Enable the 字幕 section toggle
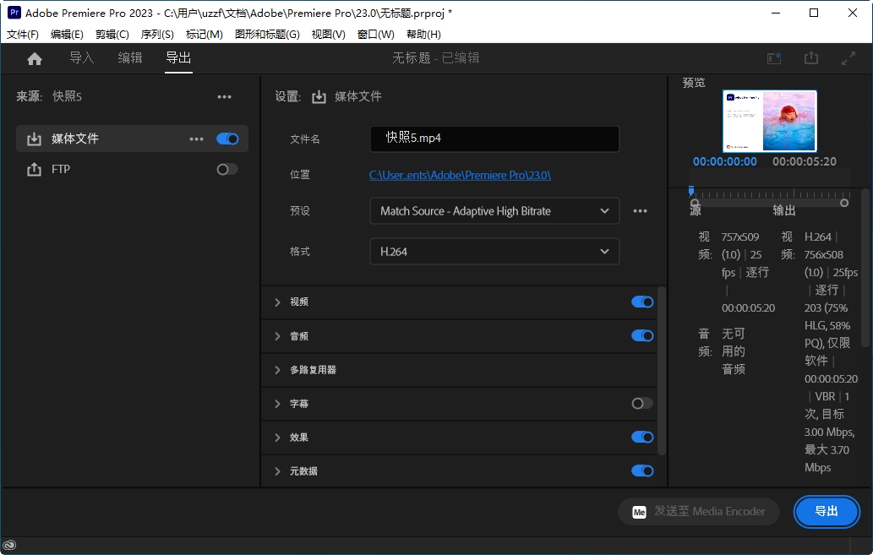This screenshot has width=873, height=555. point(641,404)
